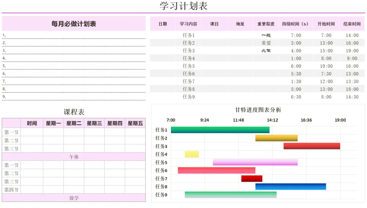This screenshot has height=208, width=367.
Task: Select the 放学 row in the timetable
Action: click(74, 198)
